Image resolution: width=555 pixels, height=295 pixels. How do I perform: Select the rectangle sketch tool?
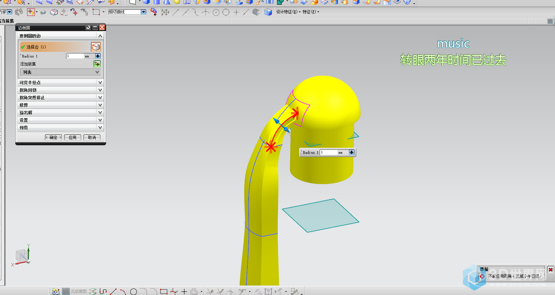164,291
